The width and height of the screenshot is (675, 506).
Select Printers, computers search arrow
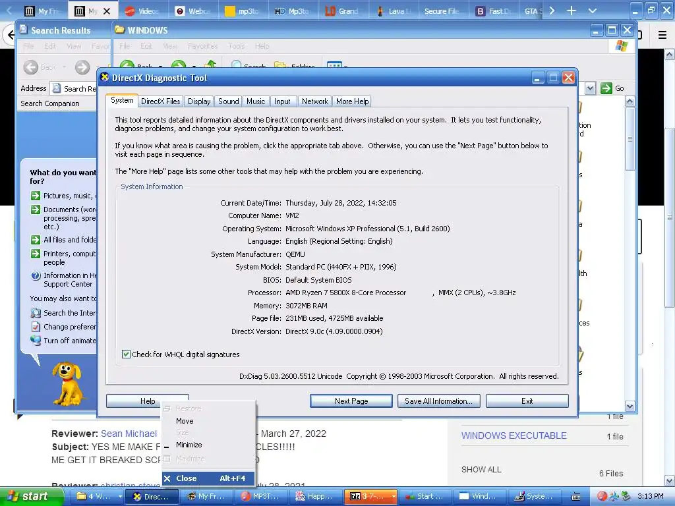(36, 254)
